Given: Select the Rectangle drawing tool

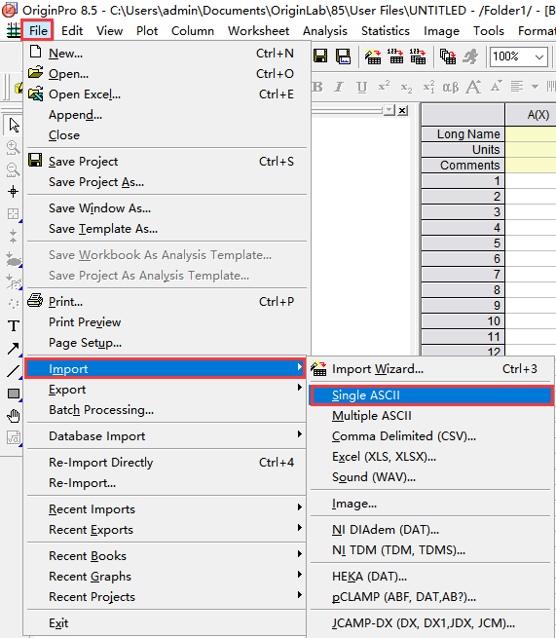Looking at the screenshot, I should coord(14,394).
